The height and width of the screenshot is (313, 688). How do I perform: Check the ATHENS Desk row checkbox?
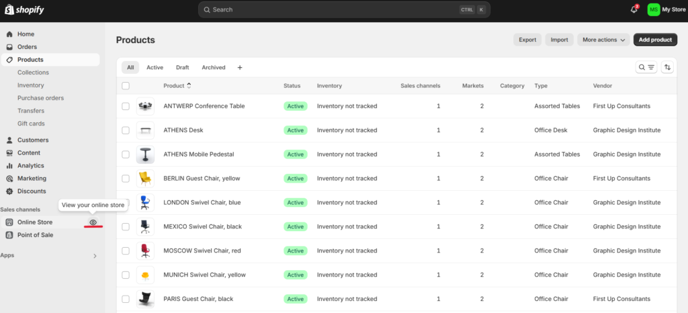click(x=126, y=130)
